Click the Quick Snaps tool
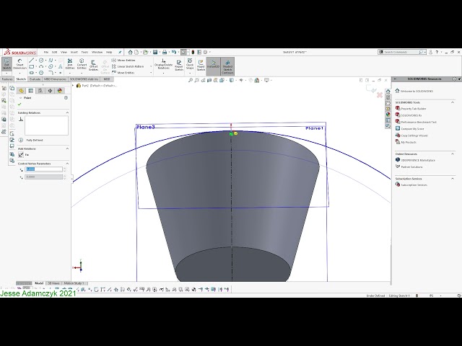Screen dimensions: 462x346 [190, 64]
